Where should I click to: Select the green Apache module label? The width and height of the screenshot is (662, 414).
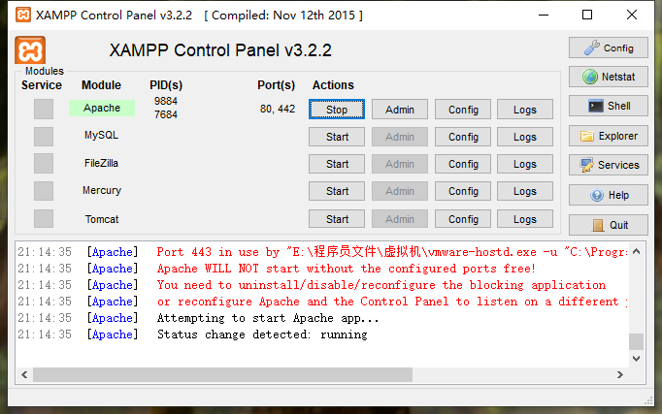(x=102, y=108)
